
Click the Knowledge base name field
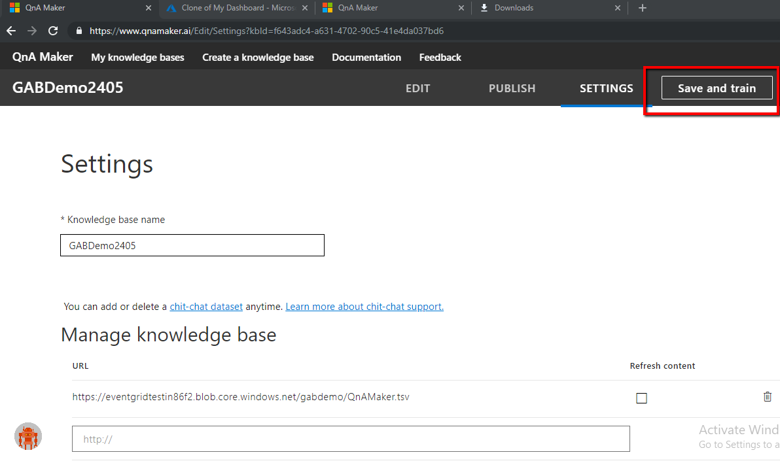[x=192, y=245]
